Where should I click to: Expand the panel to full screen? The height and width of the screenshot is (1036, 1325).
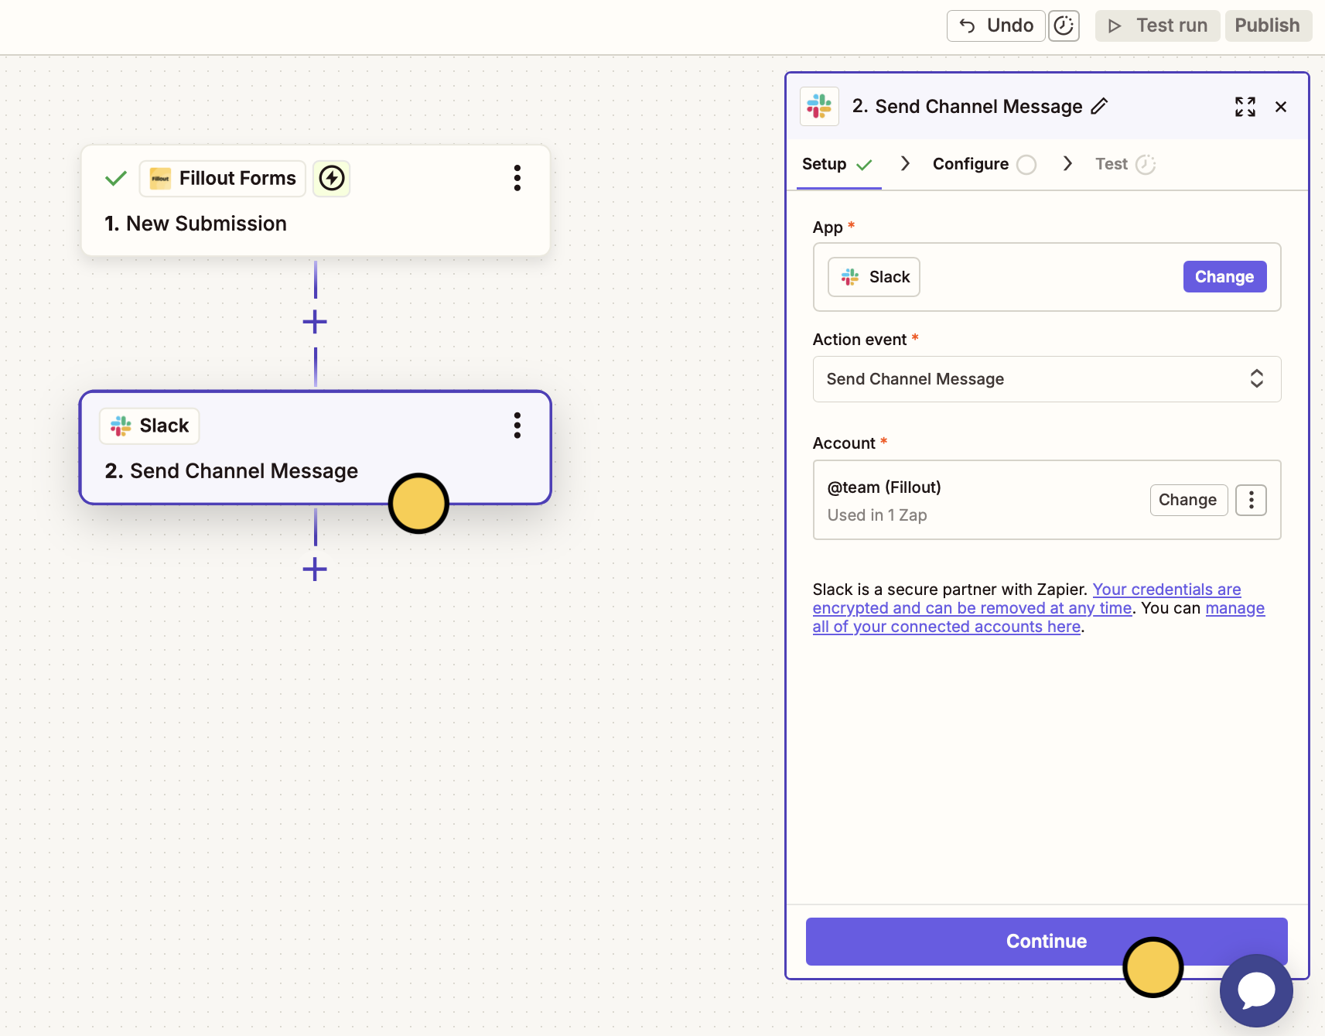coord(1245,107)
